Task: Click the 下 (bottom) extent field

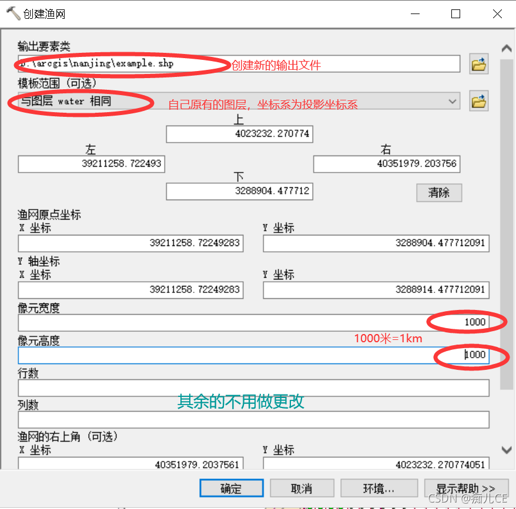Action: coord(239,191)
